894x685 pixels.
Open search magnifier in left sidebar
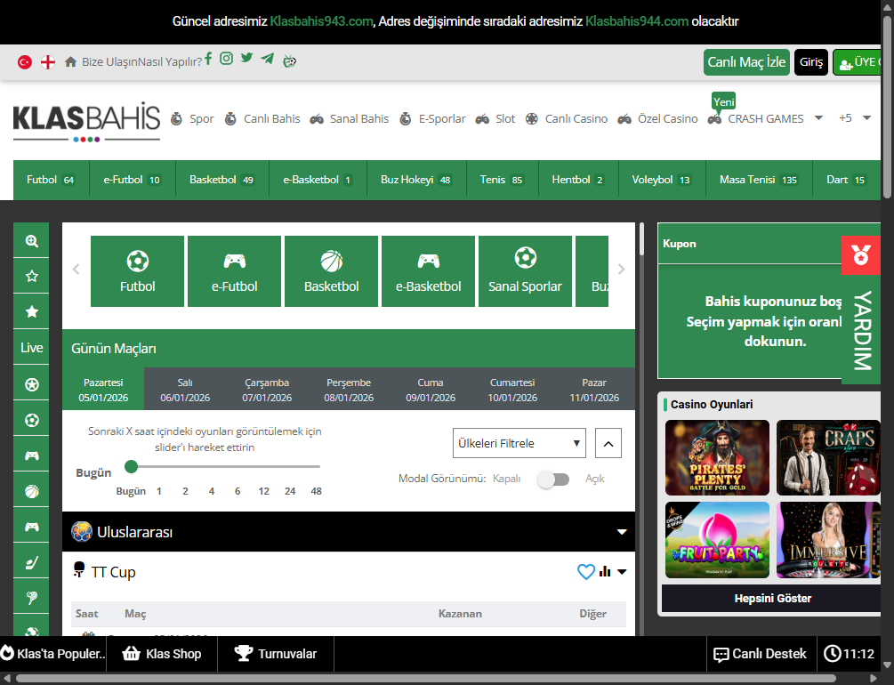point(32,241)
